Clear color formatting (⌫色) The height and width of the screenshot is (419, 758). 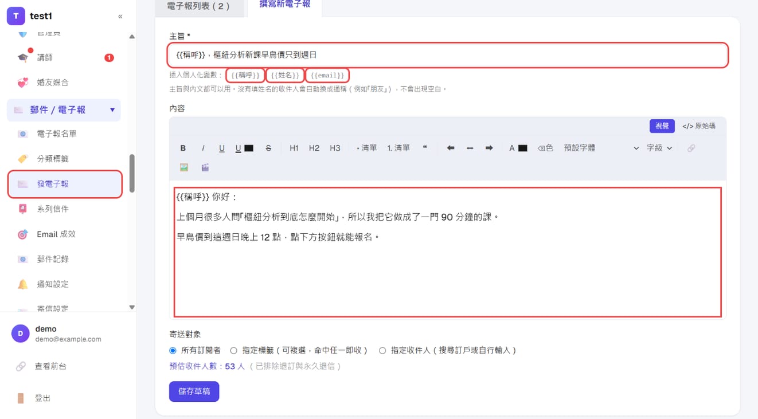point(545,148)
